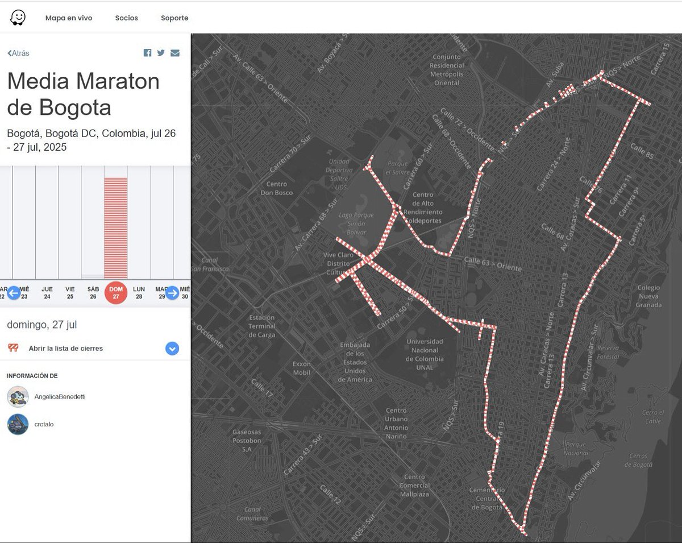Click the Centro Don Bosco map label
Viewport: 682px width, 543px height.
pos(276,188)
